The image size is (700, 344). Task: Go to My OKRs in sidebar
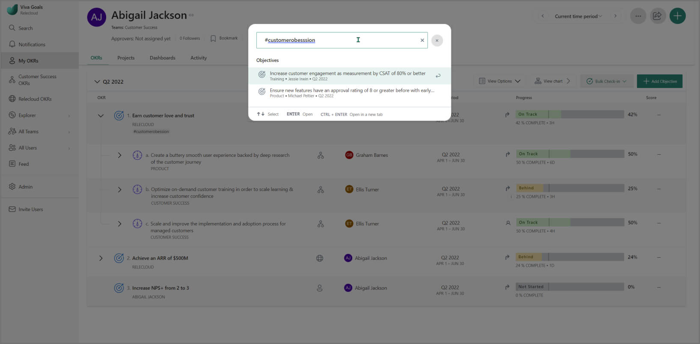click(39, 61)
